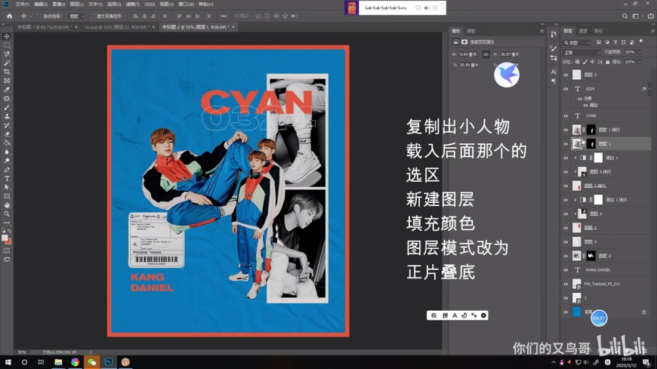The width and height of the screenshot is (657, 369).
Task: Hide the CYAN text layer
Action: 566,116
